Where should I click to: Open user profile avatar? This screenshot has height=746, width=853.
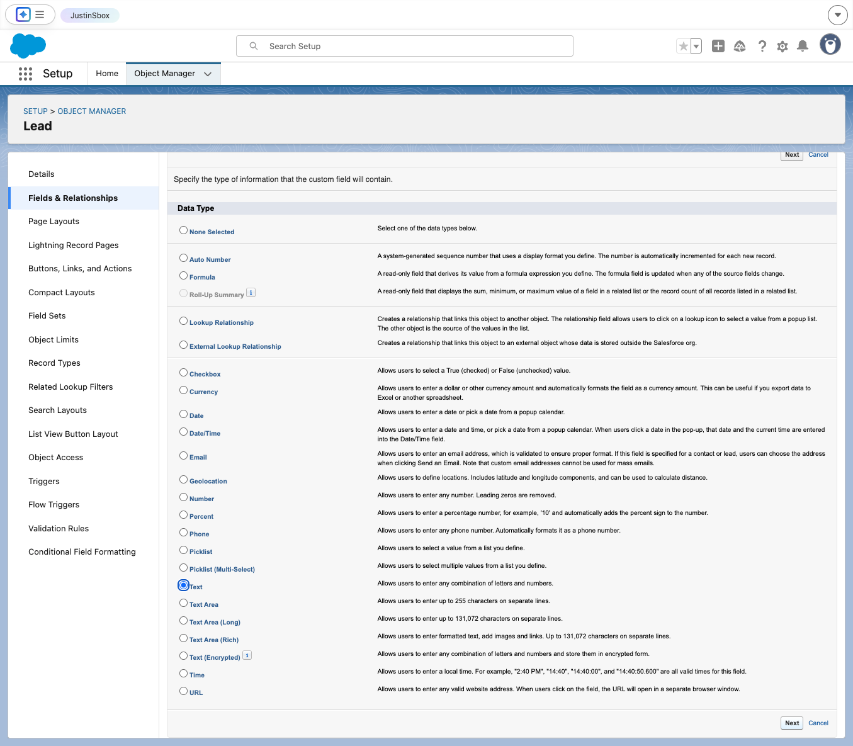(x=830, y=45)
